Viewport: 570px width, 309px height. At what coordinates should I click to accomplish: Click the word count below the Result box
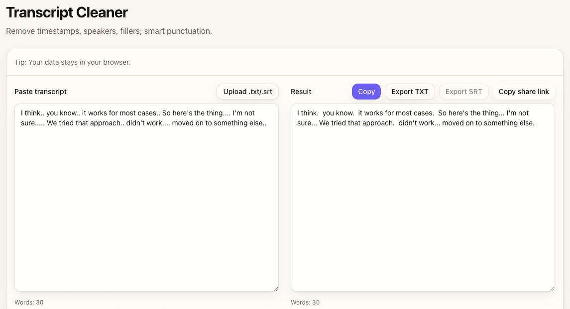tap(305, 303)
